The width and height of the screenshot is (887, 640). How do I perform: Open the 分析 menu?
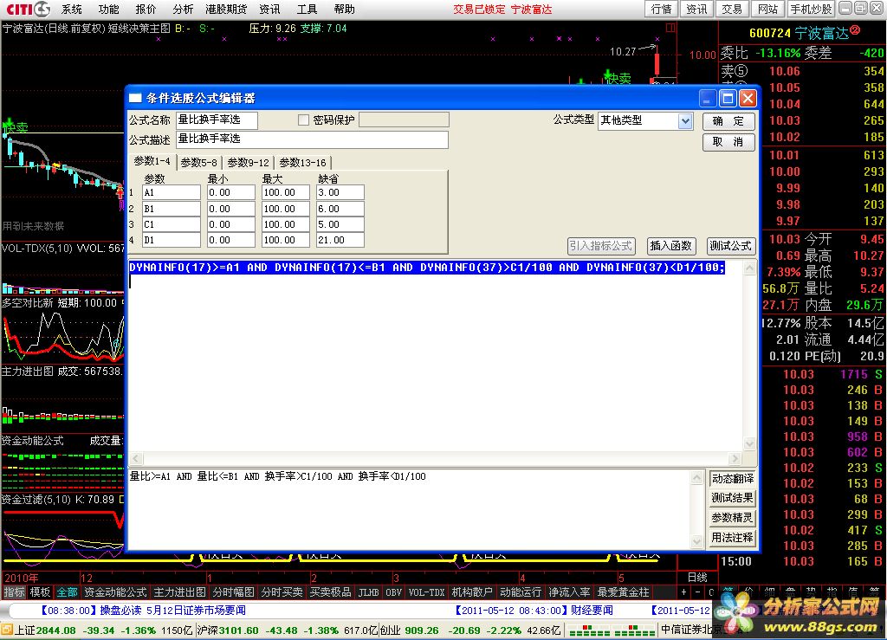click(x=183, y=9)
